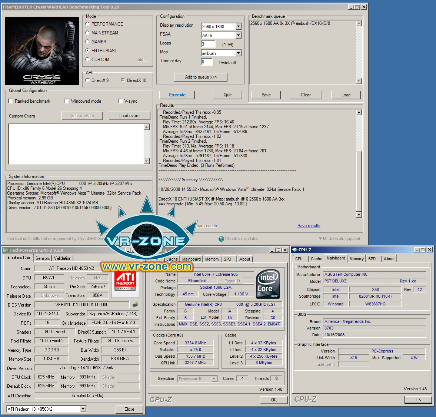This screenshot has width=436, height=417.
Task: Click OK in the CPU-Z Mainboard window
Action: click(418, 400)
